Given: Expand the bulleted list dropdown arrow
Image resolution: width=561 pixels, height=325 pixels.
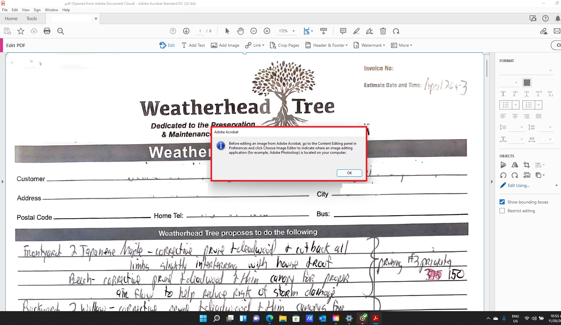Looking at the screenshot, I should (516, 105).
